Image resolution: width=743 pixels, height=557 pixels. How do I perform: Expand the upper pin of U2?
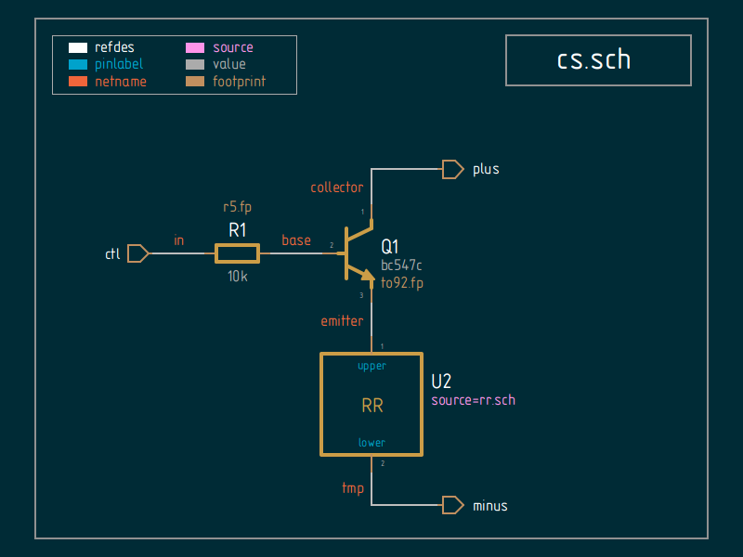(x=371, y=365)
